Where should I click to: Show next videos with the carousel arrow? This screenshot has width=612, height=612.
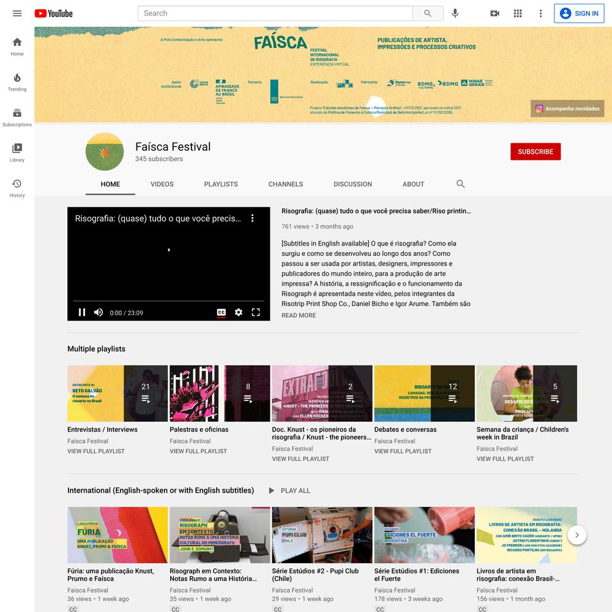tap(577, 535)
